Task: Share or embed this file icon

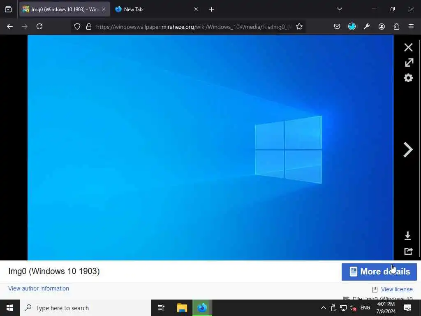Action: point(408,251)
